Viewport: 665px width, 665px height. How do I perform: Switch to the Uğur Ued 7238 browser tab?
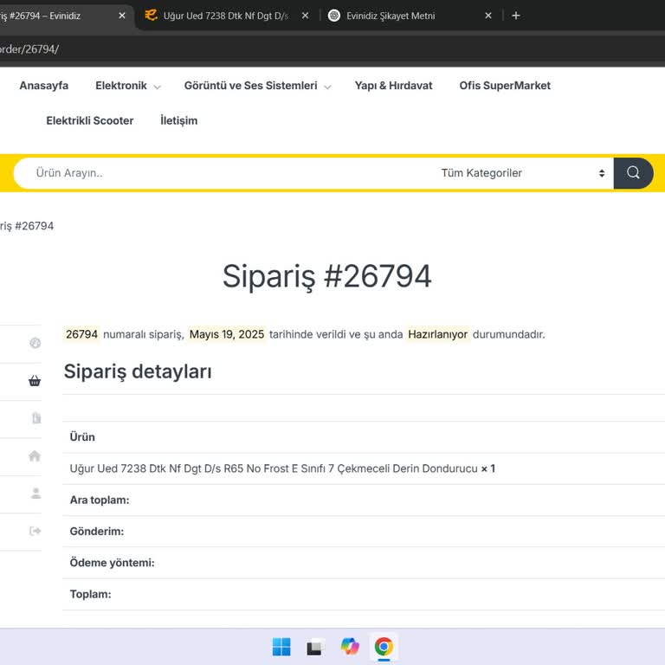click(223, 16)
